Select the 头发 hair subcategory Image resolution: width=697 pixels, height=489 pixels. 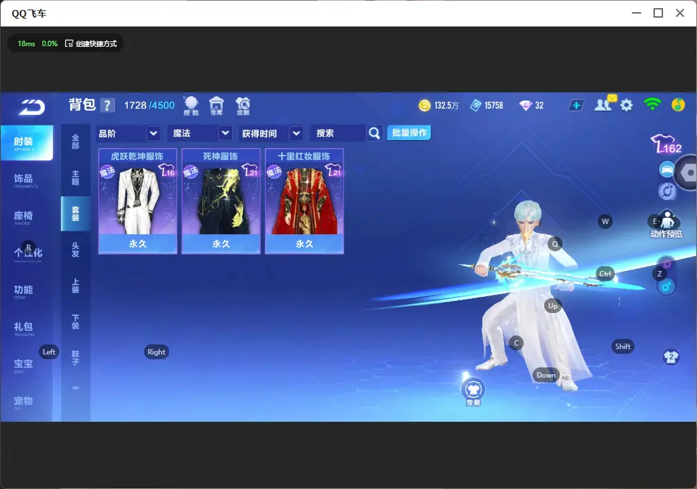point(75,250)
